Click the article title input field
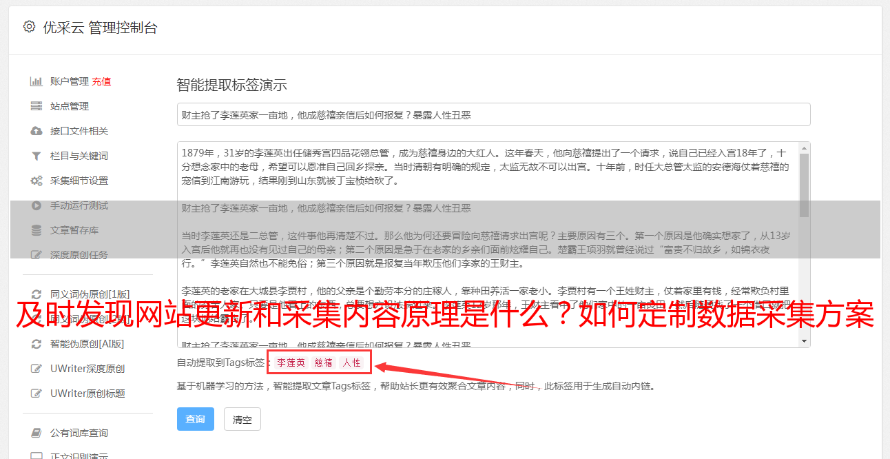The width and height of the screenshot is (890, 459). click(x=493, y=114)
